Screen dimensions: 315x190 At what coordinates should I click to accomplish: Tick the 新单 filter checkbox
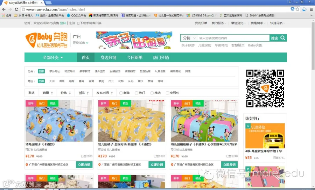(x=121, y=93)
